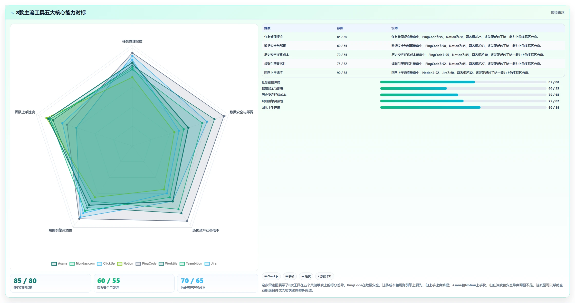Screen dimensions: 575x303
Task: Click the description mentioning Jira为60
Action: (x=461, y=73)
